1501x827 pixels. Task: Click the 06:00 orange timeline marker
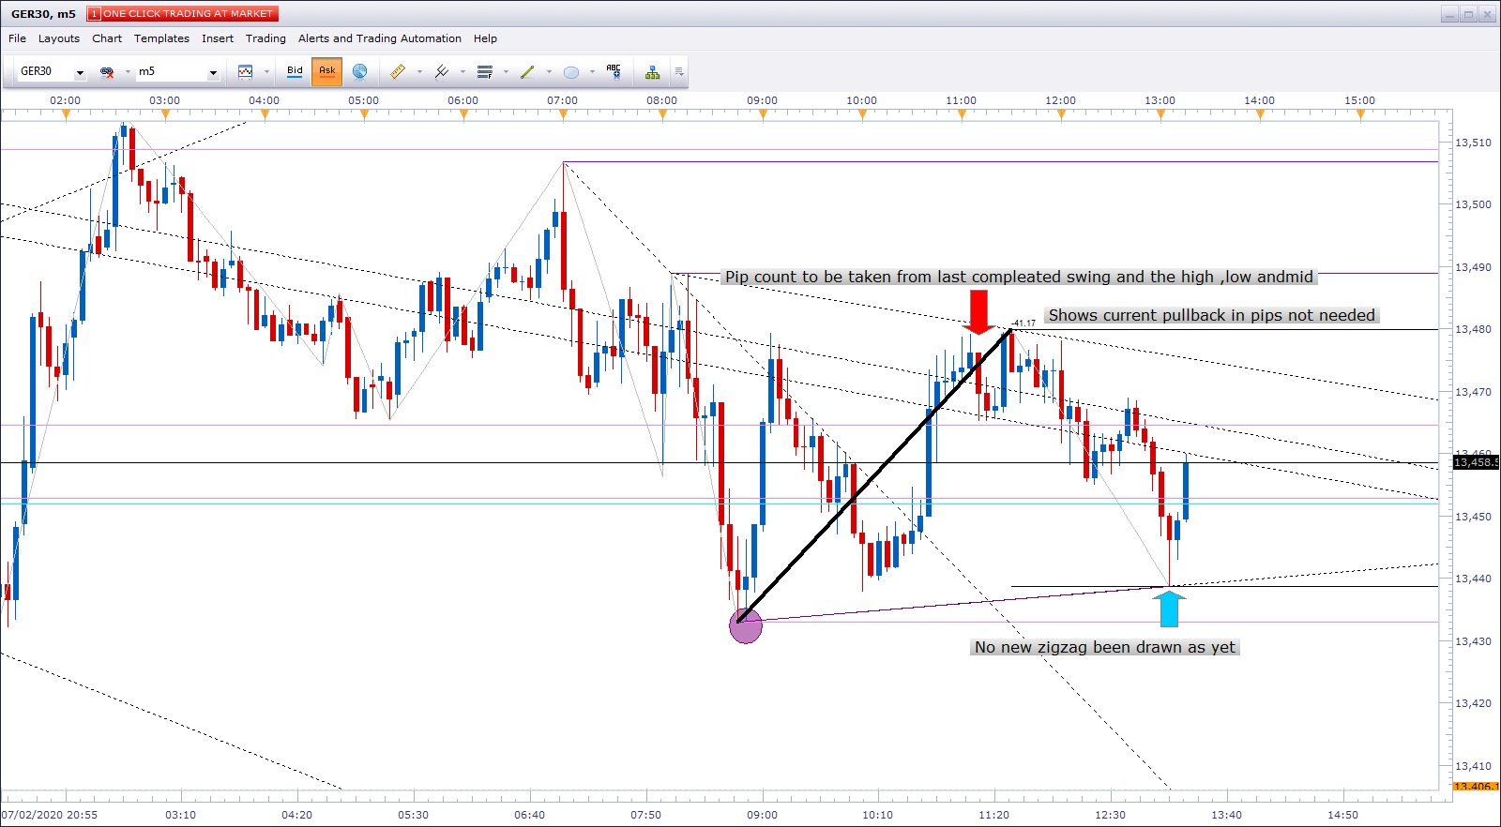coord(463,114)
